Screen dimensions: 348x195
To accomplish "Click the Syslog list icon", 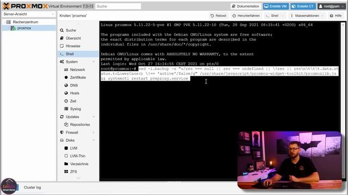I will pos(66,109).
